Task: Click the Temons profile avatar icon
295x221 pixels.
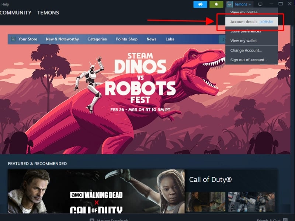Action: (229, 4)
